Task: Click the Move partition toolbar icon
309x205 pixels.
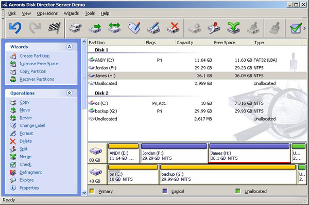Action: coord(95,28)
